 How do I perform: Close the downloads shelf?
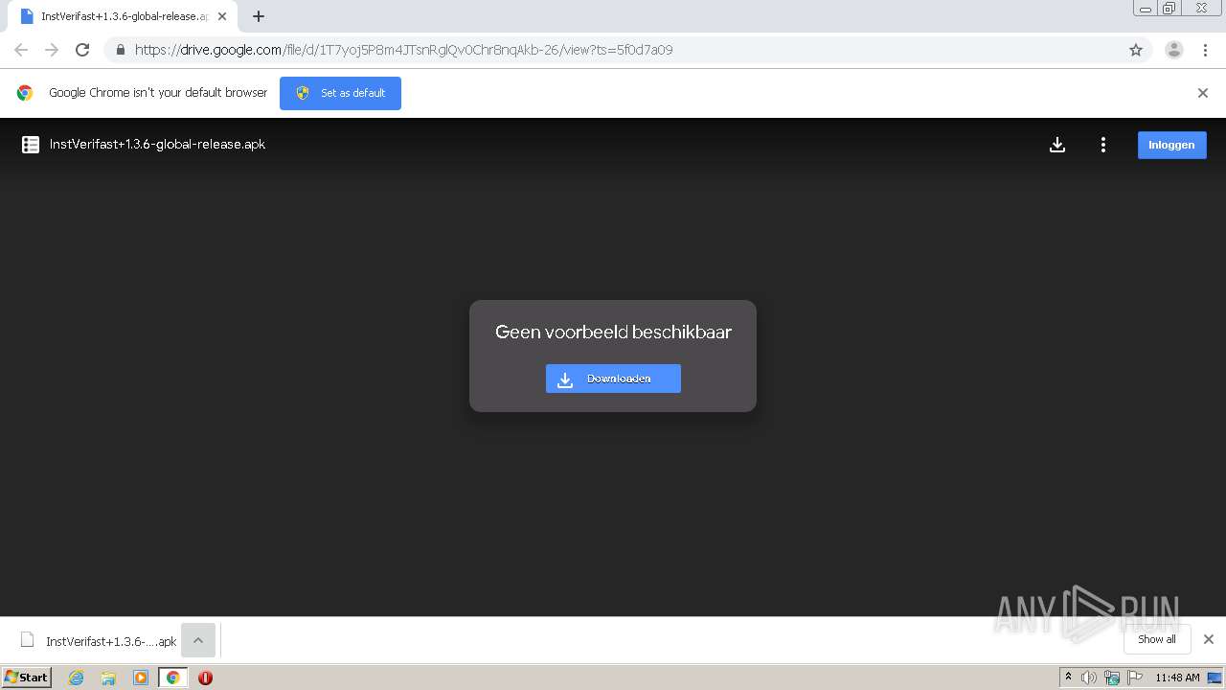[x=1209, y=639]
